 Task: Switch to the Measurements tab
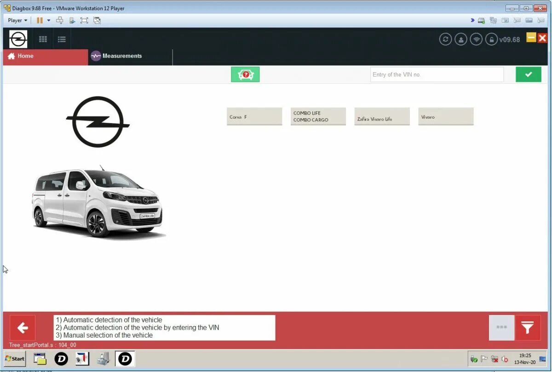130,57
